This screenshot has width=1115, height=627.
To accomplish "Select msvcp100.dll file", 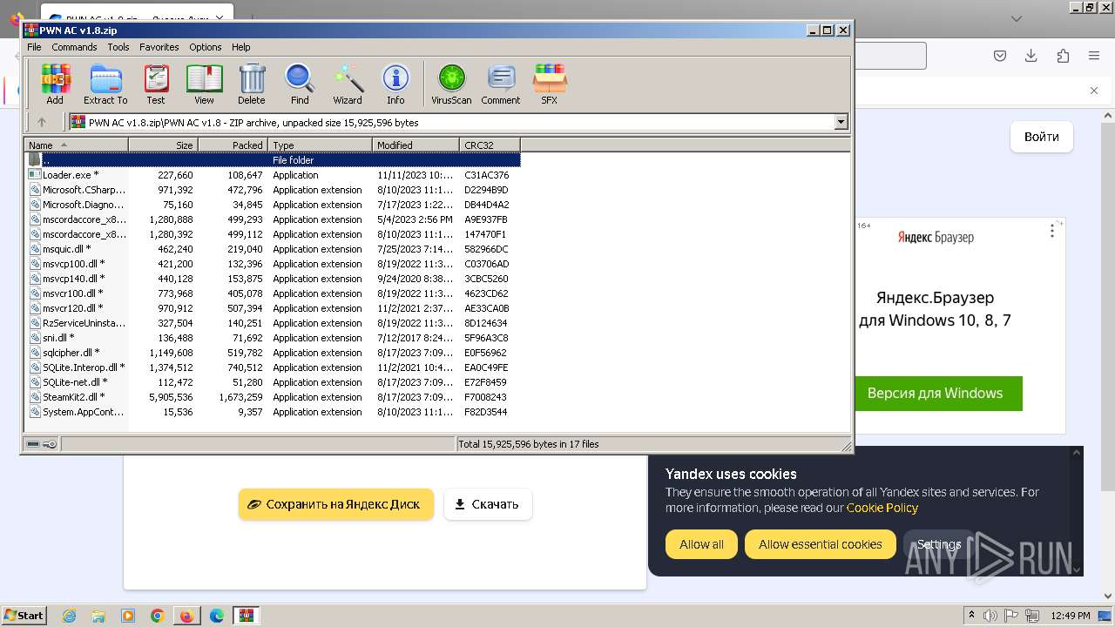I will click(273, 264).
